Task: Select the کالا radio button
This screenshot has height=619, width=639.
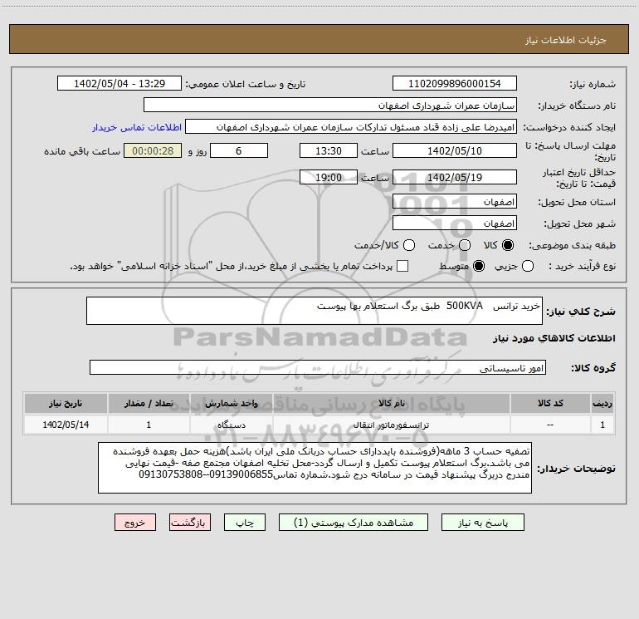Action: coord(508,245)
